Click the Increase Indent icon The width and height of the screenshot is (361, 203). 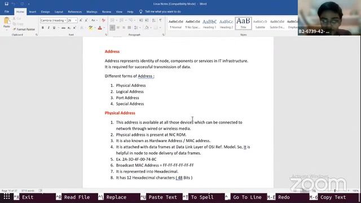coord(147,20)
